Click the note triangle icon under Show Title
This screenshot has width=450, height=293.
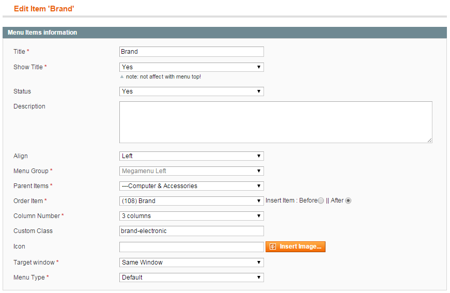point(122,76)
